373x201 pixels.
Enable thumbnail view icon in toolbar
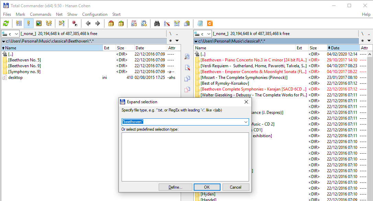coord(38,23)
